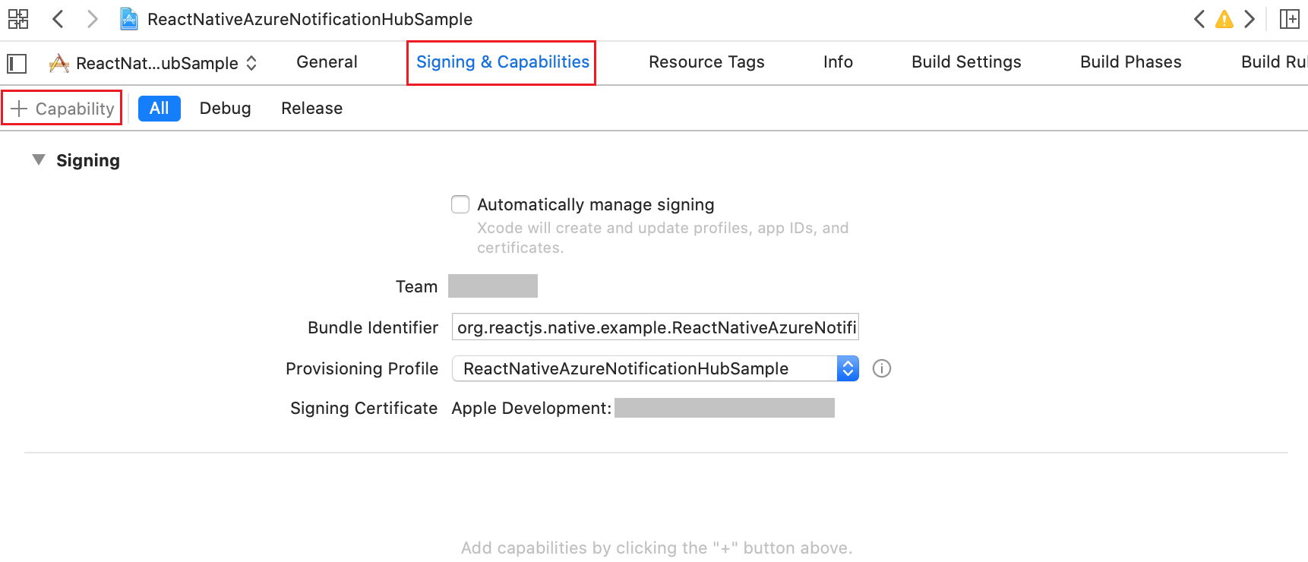
Task: Select the All configurations filter
Action: click(160, 108)
